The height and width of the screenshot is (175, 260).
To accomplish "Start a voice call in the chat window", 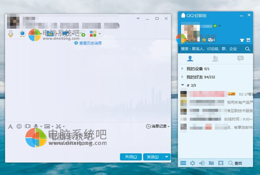I will 10,34.
